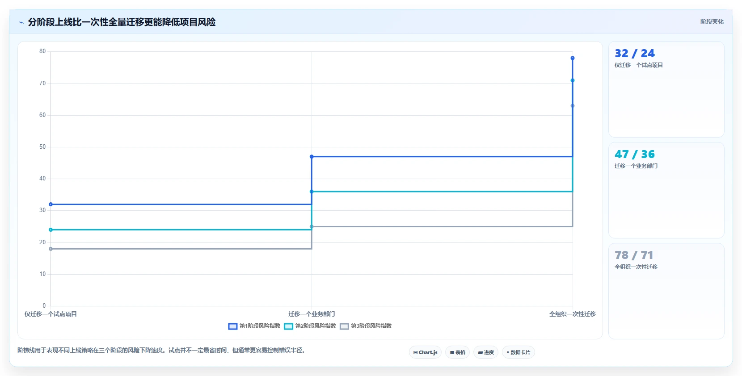Click the 第3阶段风险指数 legend label text

coord(371,326)
